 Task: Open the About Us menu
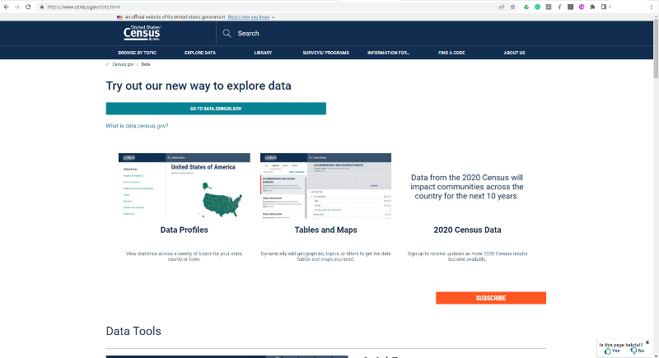(x=514, y=53)
